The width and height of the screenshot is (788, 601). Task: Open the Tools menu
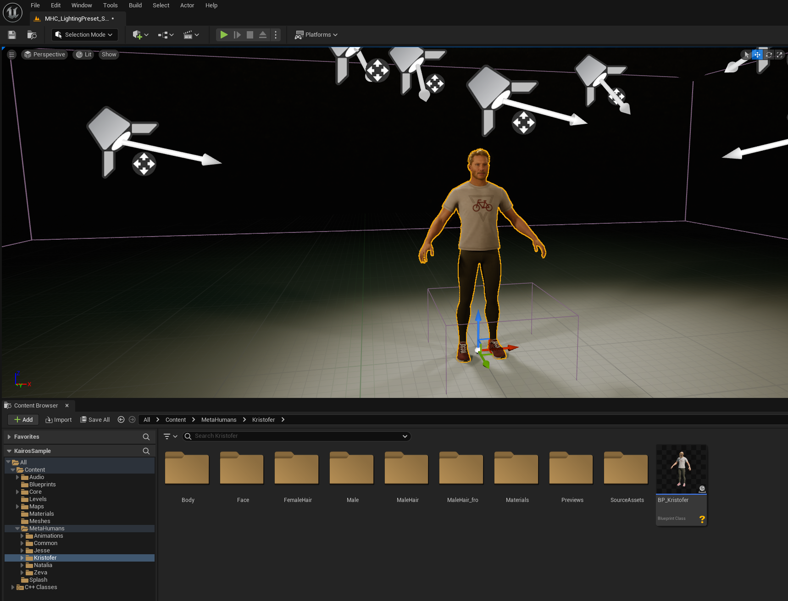111,6
